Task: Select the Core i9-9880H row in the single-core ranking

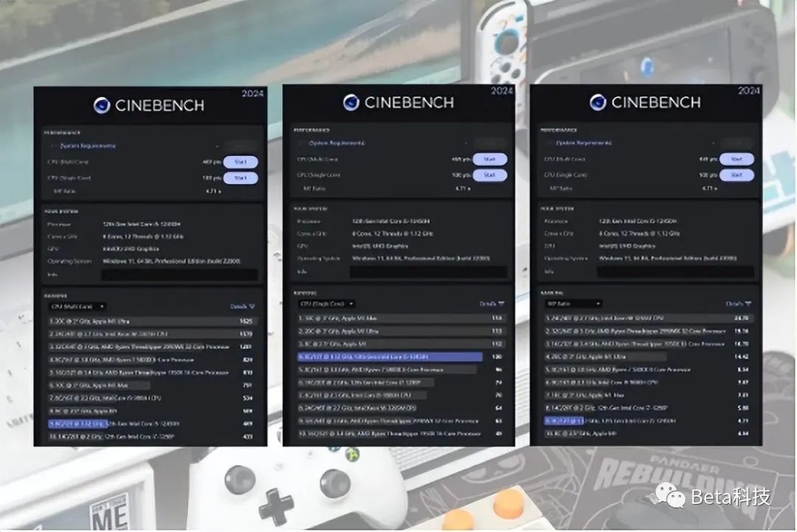Action: (x=401, y=395)
